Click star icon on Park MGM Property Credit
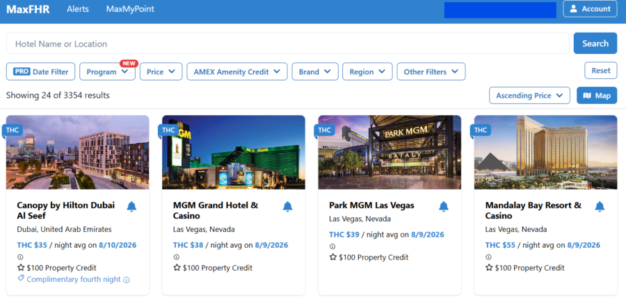This screenshot has height=302, width=626. tap(333, 257)
